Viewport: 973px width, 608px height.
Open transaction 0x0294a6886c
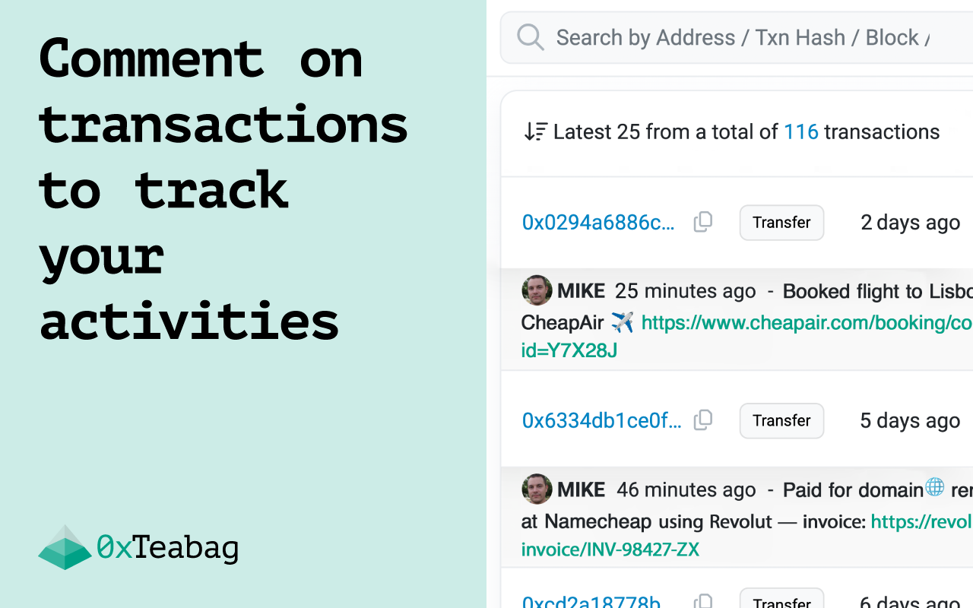[x=598, y=223]
